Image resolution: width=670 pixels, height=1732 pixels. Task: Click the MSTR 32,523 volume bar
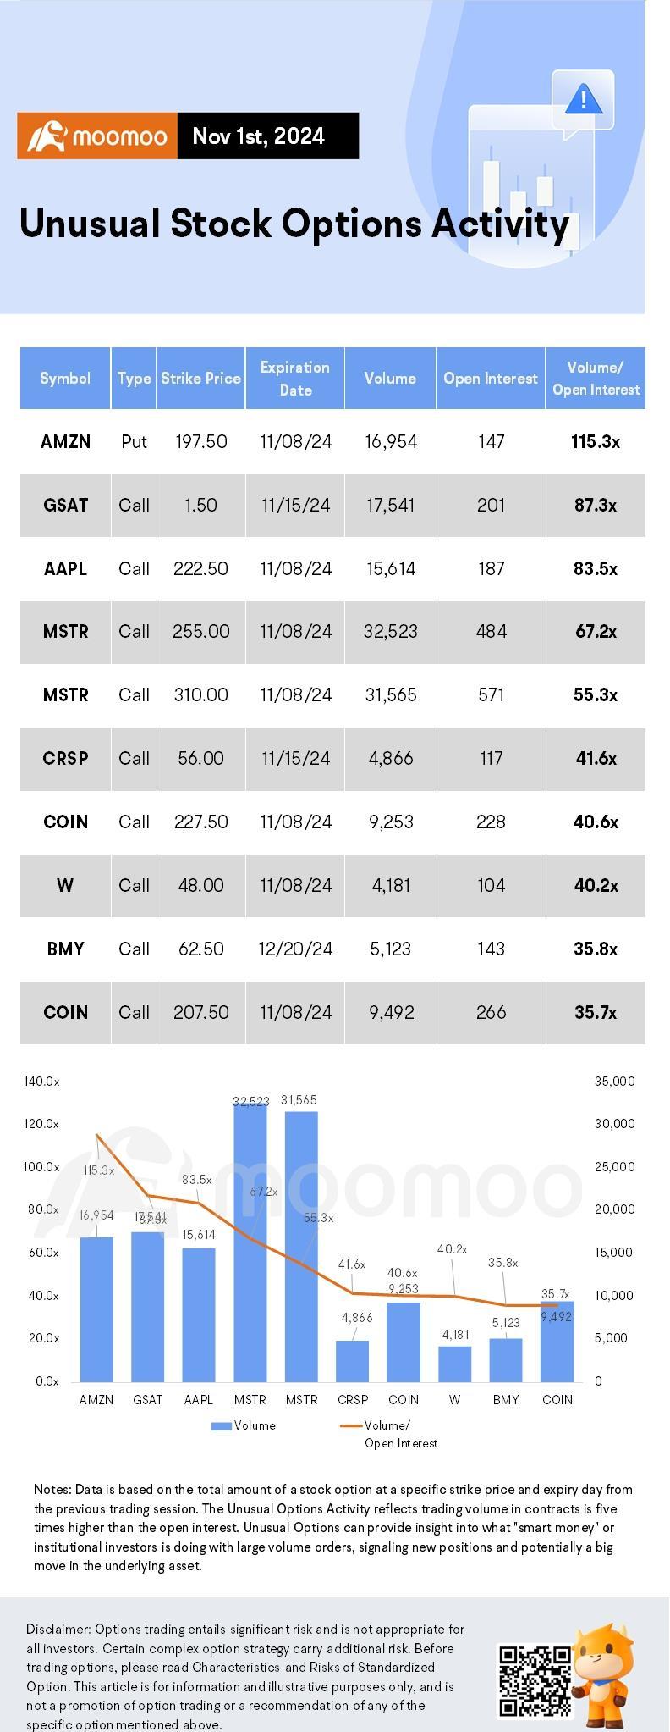tap(250, 1242)
